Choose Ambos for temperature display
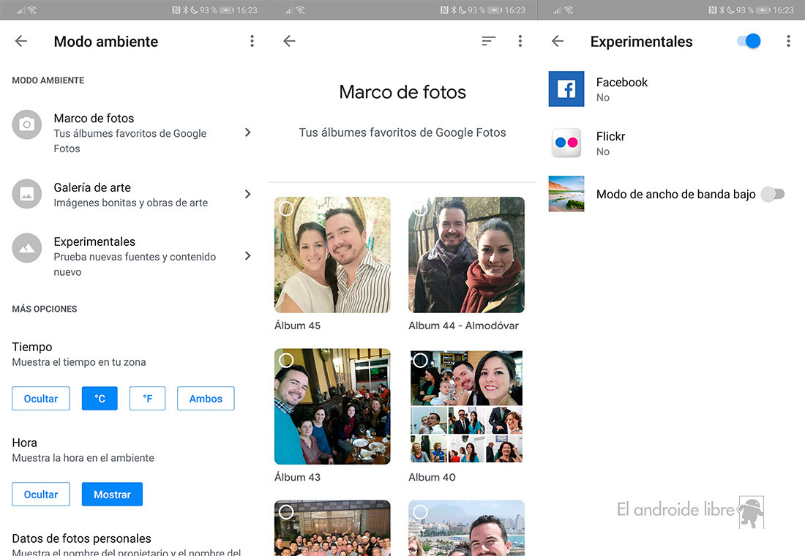The height and width of the screenshot is (556, 805). point(206,399)
